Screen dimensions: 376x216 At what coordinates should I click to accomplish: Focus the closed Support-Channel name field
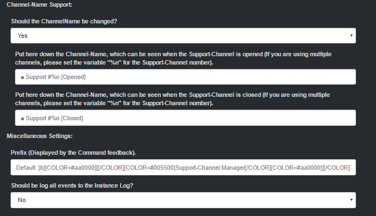[x=185, y=118]
